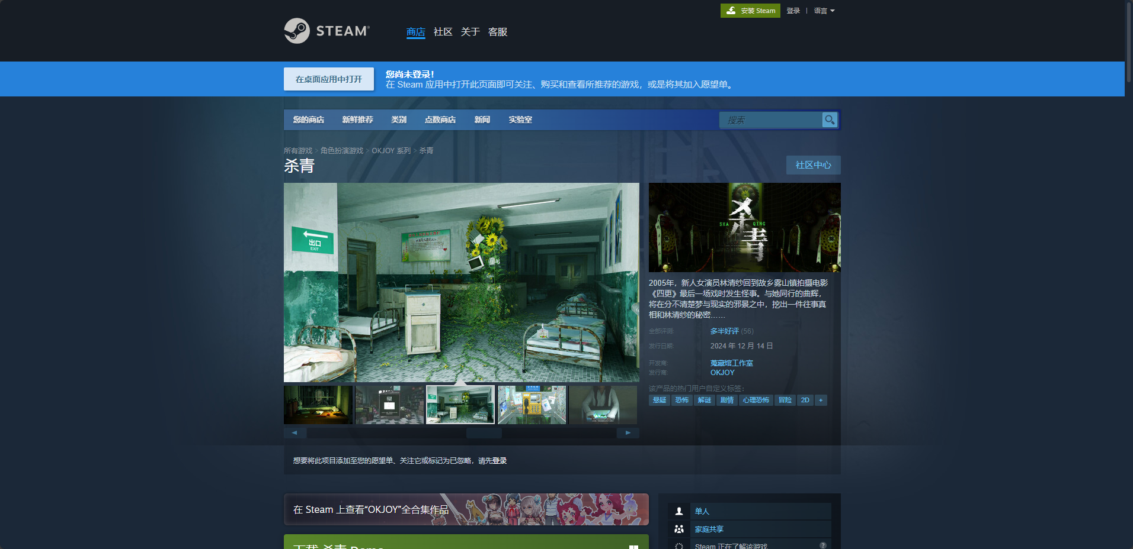The height and width of the screenshot is (549, 1133).
Task: Open 实验室 in store nav
Action: pyautogui.click(x=520, y=120)
